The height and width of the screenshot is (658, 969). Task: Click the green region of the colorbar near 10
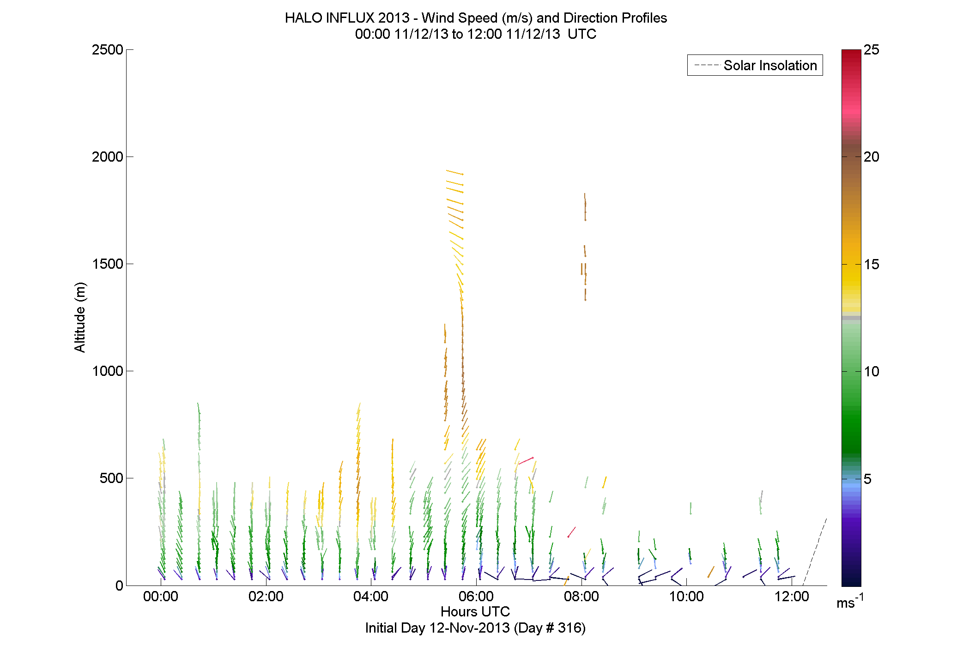(x=851, y=371)
